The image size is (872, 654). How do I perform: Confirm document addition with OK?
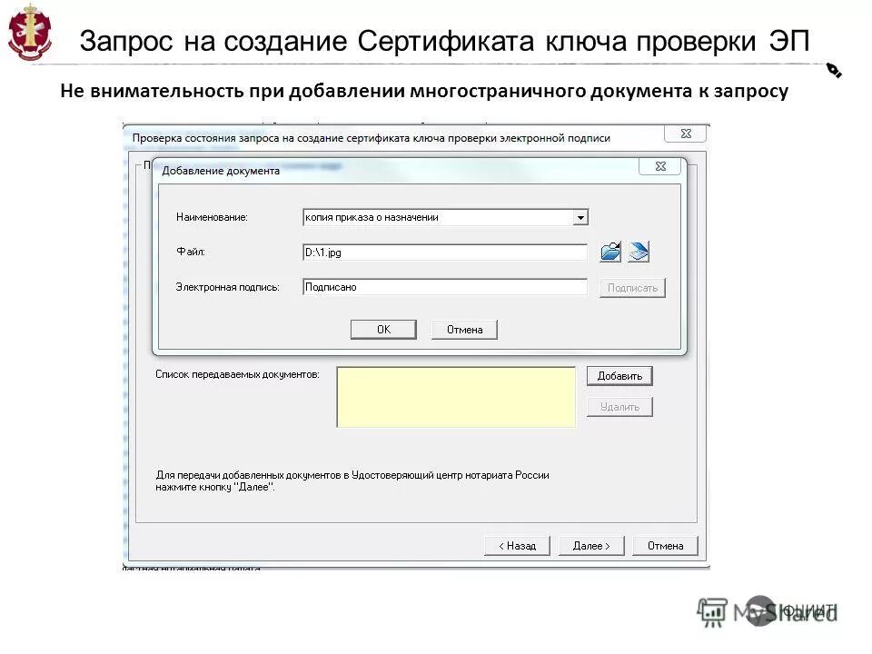pos(382,329)
